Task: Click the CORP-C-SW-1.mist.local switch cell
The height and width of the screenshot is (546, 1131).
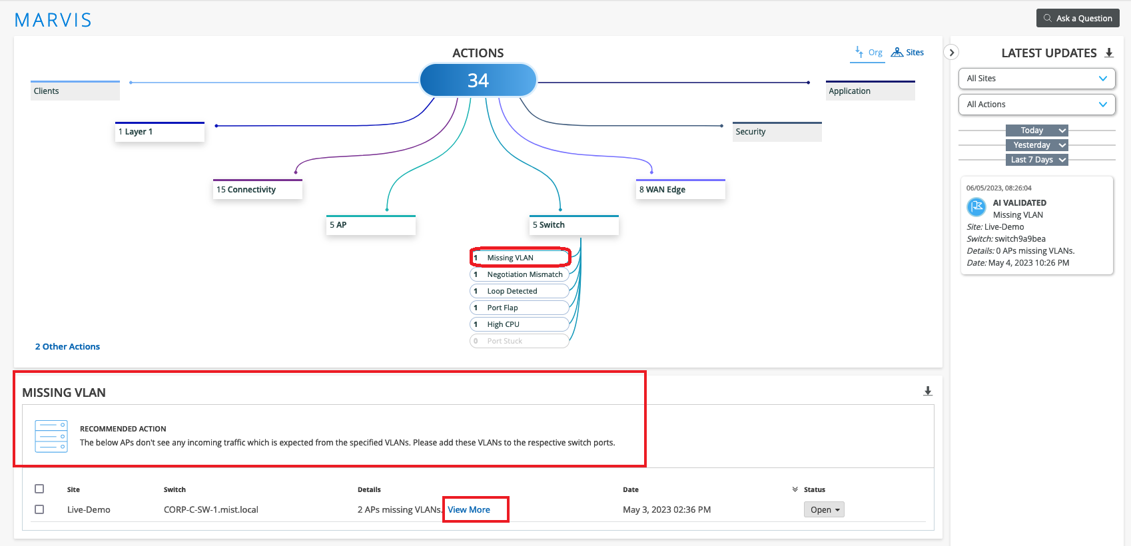Action: point(211,509)
